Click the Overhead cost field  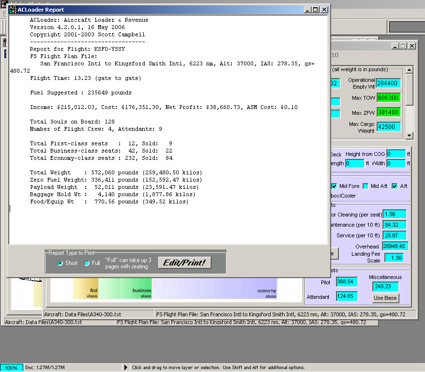[395, 246]
